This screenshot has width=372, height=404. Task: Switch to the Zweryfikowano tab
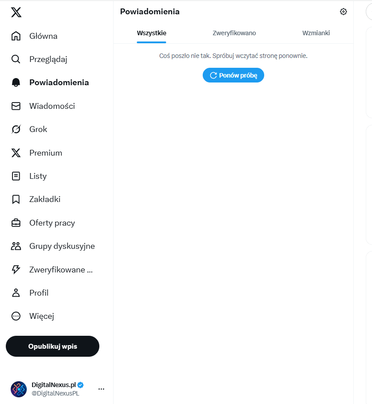coord(234,33)
